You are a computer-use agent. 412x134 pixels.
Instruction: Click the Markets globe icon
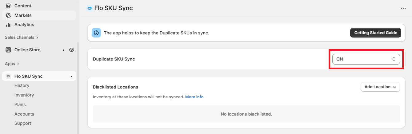8,15
